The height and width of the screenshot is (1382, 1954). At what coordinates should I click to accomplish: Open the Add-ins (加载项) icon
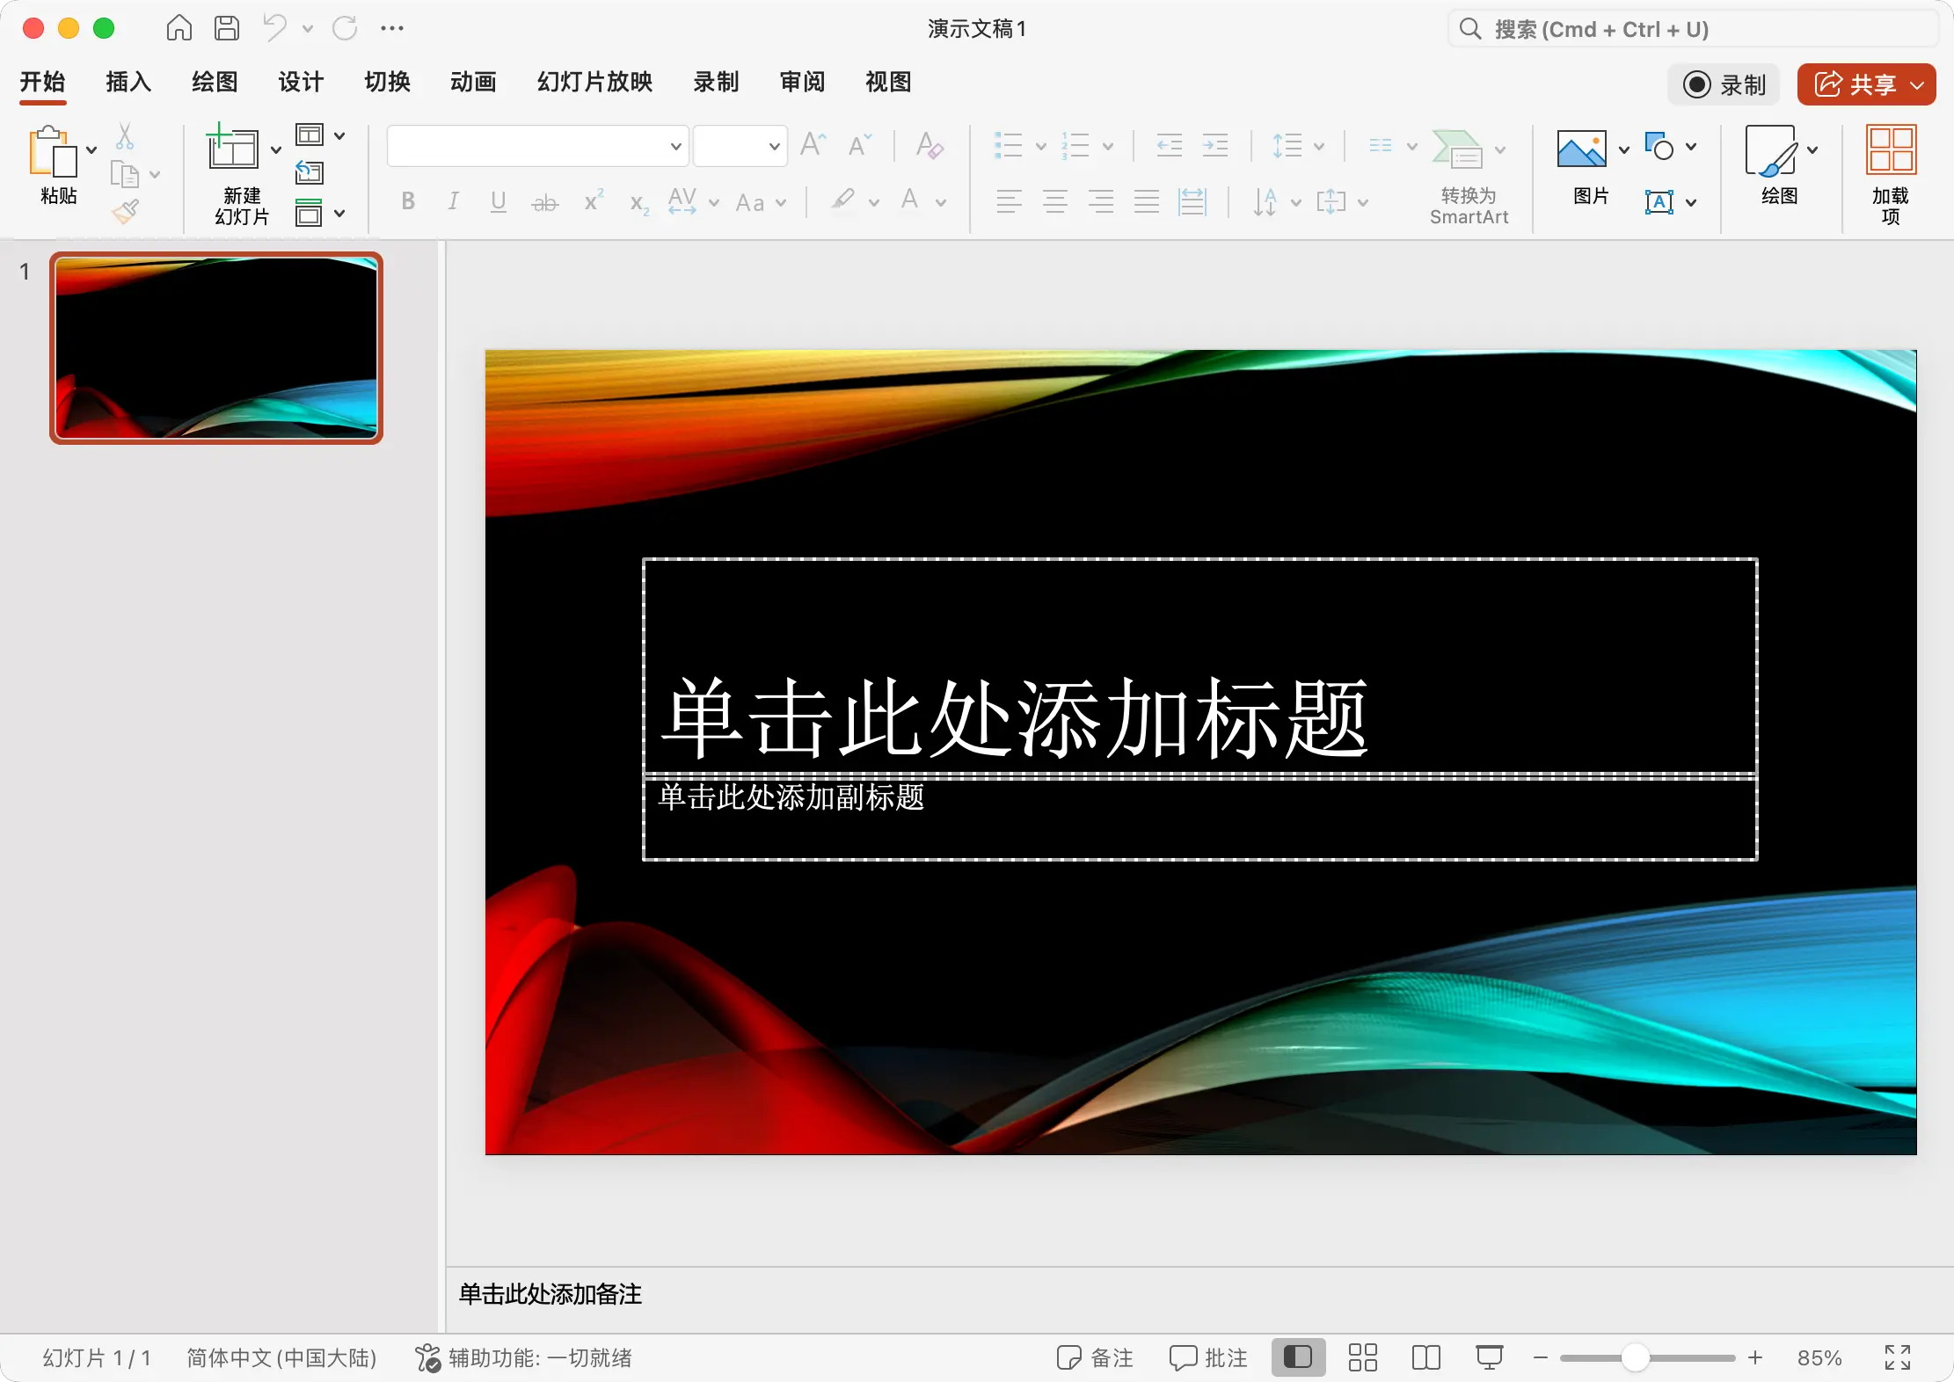[1891, 150]
